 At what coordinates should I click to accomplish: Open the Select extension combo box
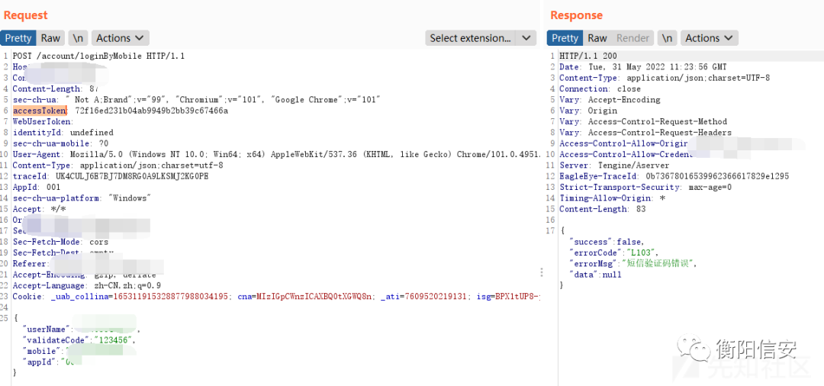point(470,38)
